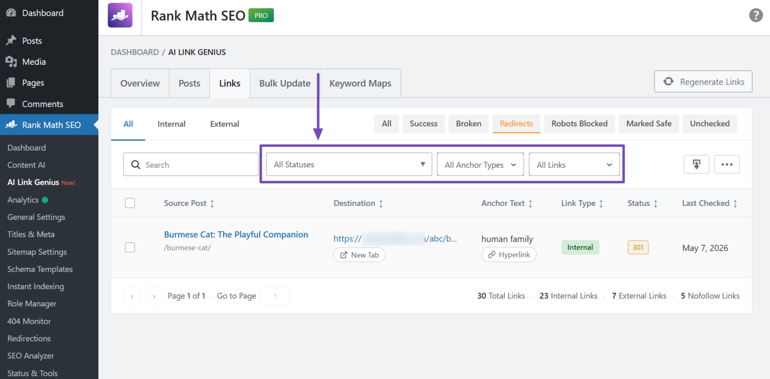Open Titles & Meta sidebar item
This screenshot has height=379, width=770.
pyautogui.click(x=31, y=234)
